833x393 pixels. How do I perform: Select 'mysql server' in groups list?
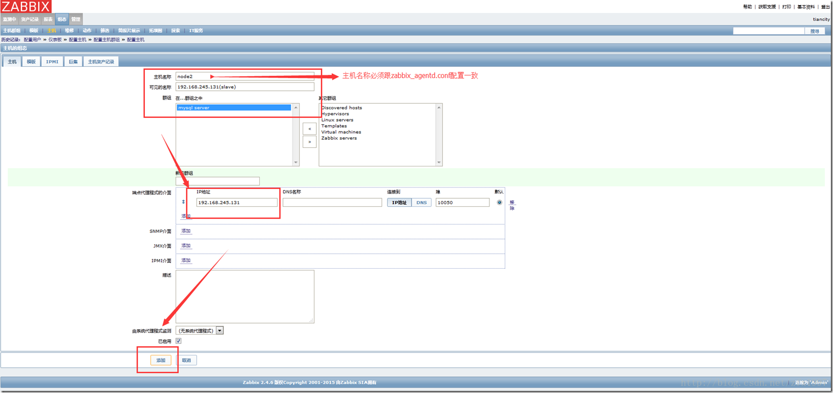pyautogui.click(x=234, y=108)
